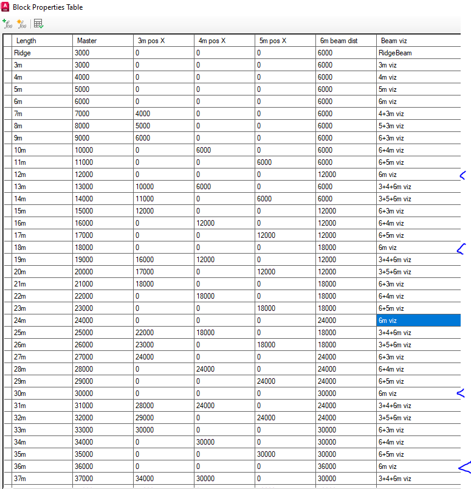Select 3m pos X value 10000 in 13m row
Viewport: 471px width, 489px height.
pos(163,187)
